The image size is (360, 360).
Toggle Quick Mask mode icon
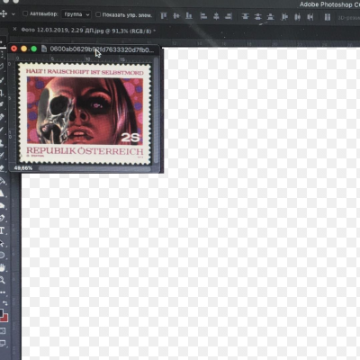(3, 331)
